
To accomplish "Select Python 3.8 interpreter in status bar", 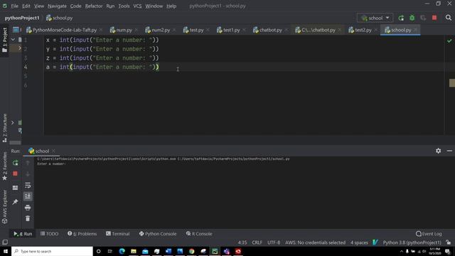I will 412,242.
